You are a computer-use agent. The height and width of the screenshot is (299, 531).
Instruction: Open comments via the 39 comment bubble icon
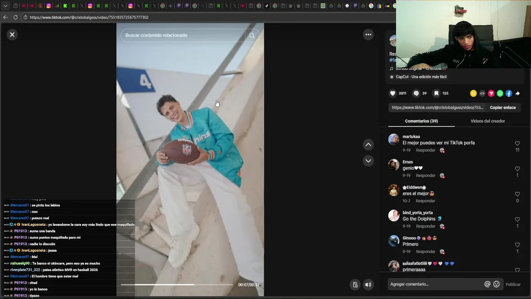pyautogui.click(x=416, y=93)
